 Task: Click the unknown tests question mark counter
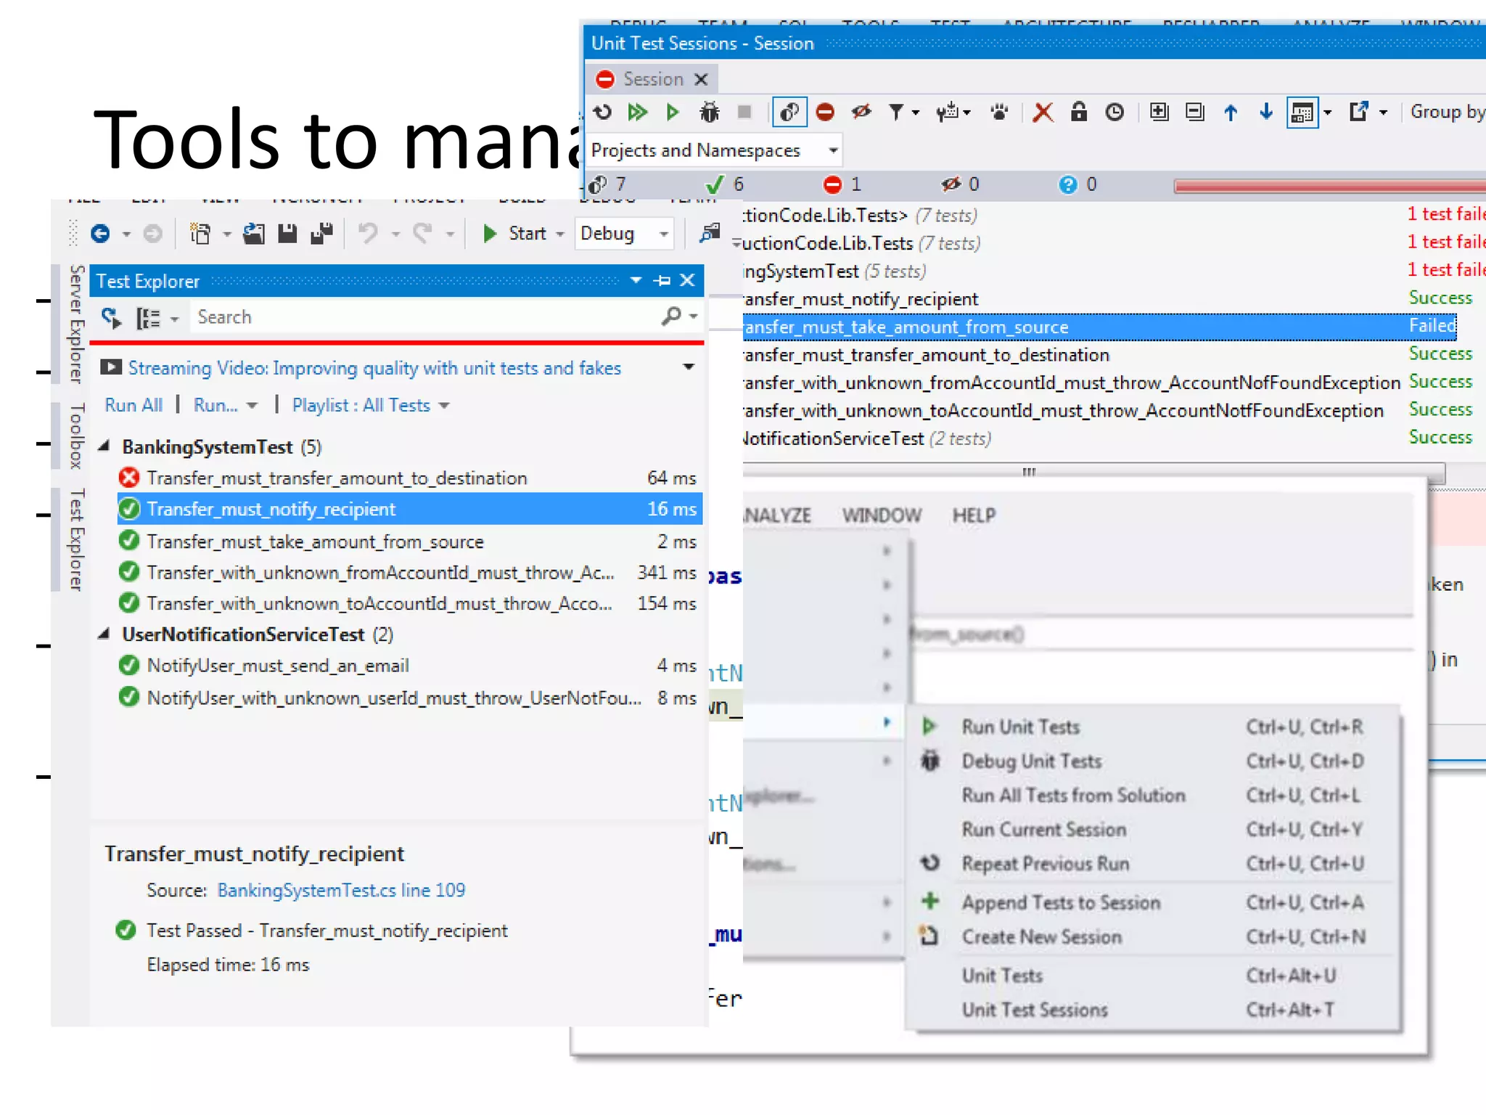1078,184
